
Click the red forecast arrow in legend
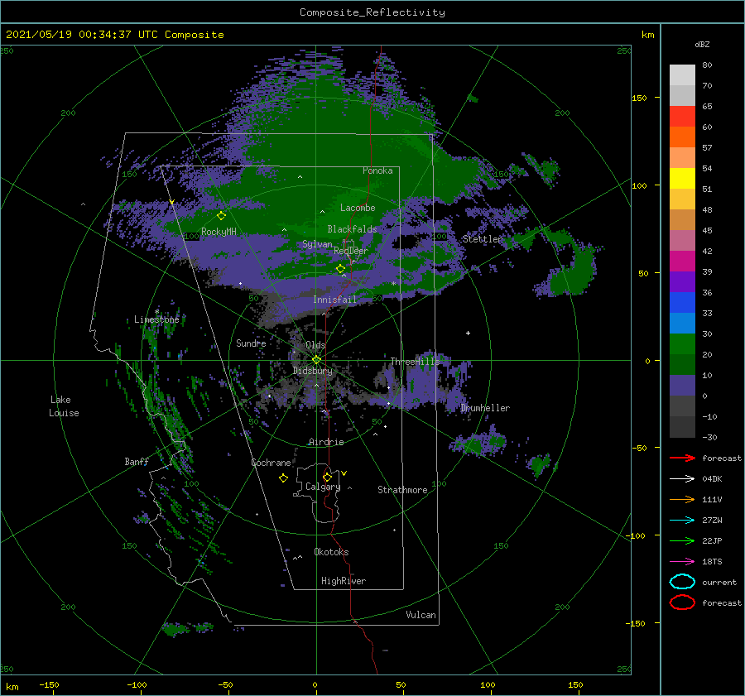point(682,458)
